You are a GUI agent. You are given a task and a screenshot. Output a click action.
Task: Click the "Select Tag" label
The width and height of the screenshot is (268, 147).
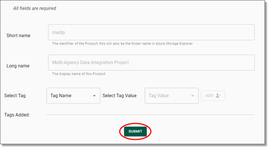(15, 95)
